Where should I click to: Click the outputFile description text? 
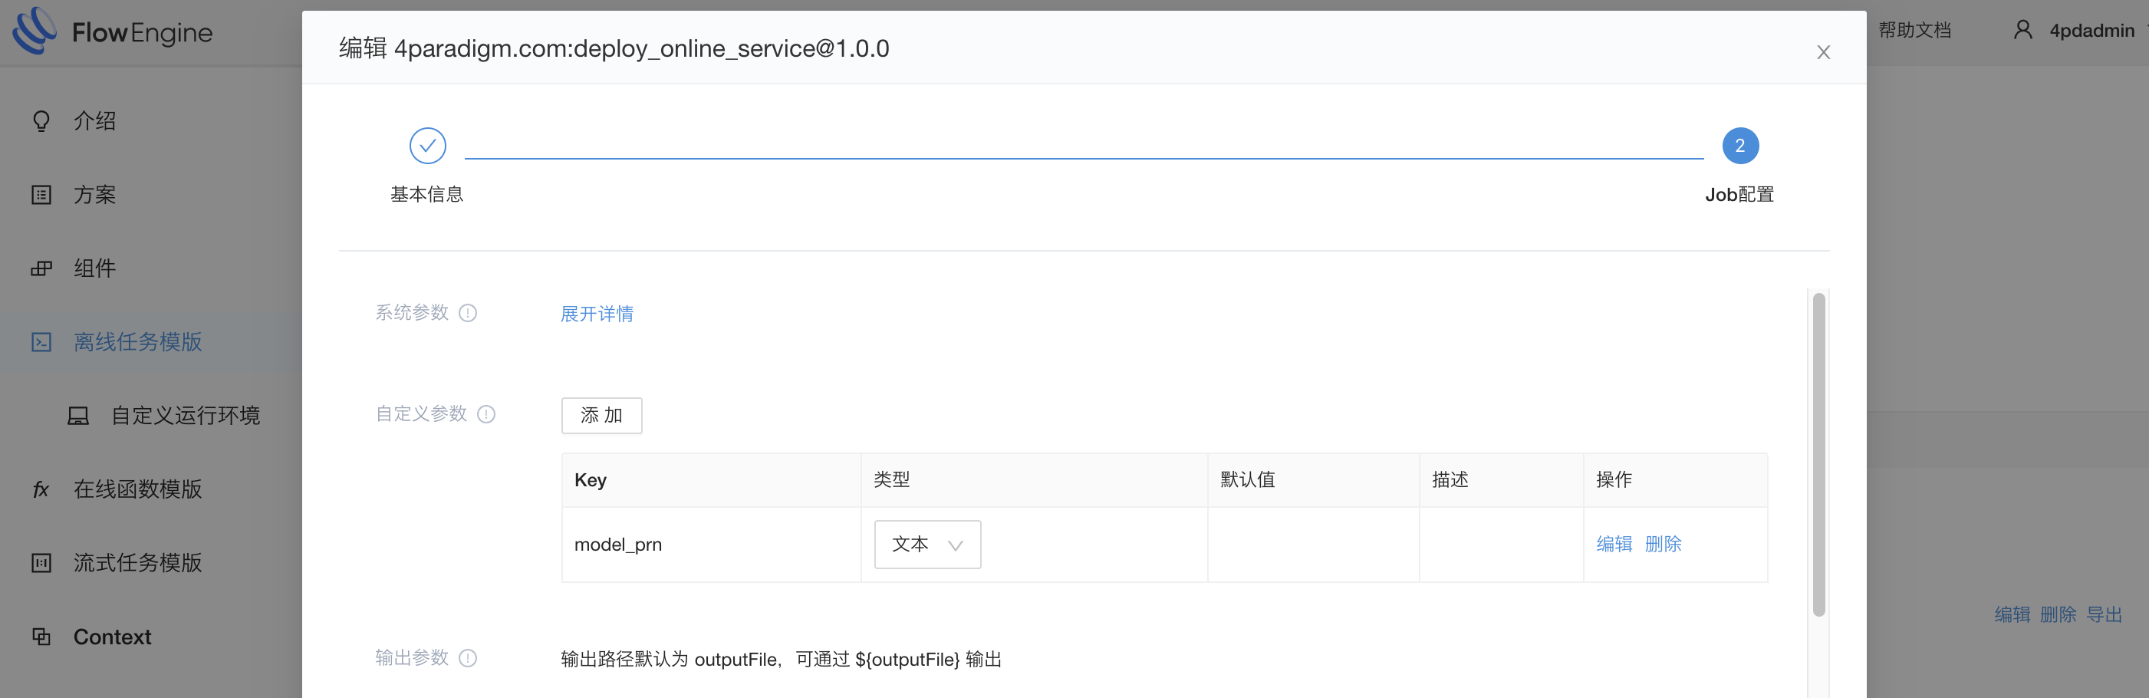pos(781,660)
